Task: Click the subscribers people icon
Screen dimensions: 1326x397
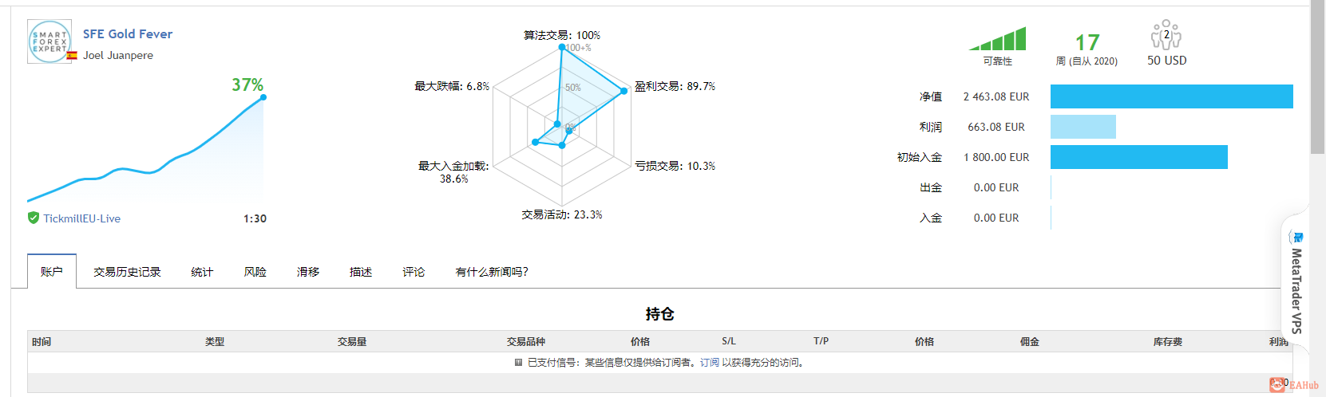Action: [x=1166, y=35]
